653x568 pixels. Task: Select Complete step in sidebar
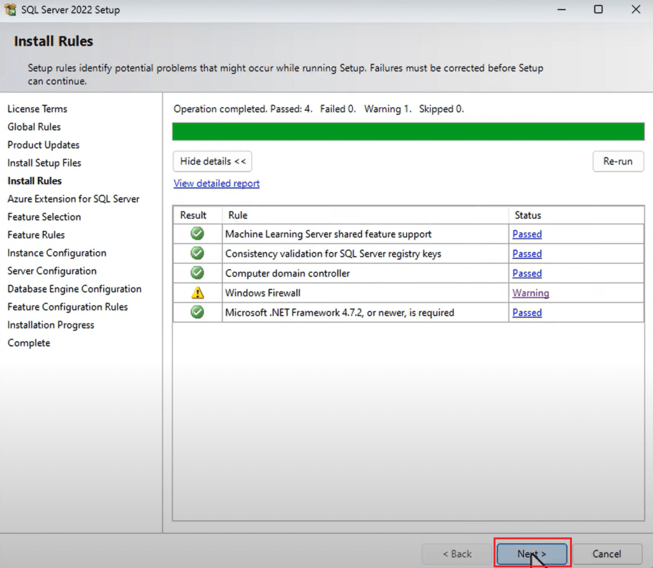pyautogui.click(x=29, y=343)
